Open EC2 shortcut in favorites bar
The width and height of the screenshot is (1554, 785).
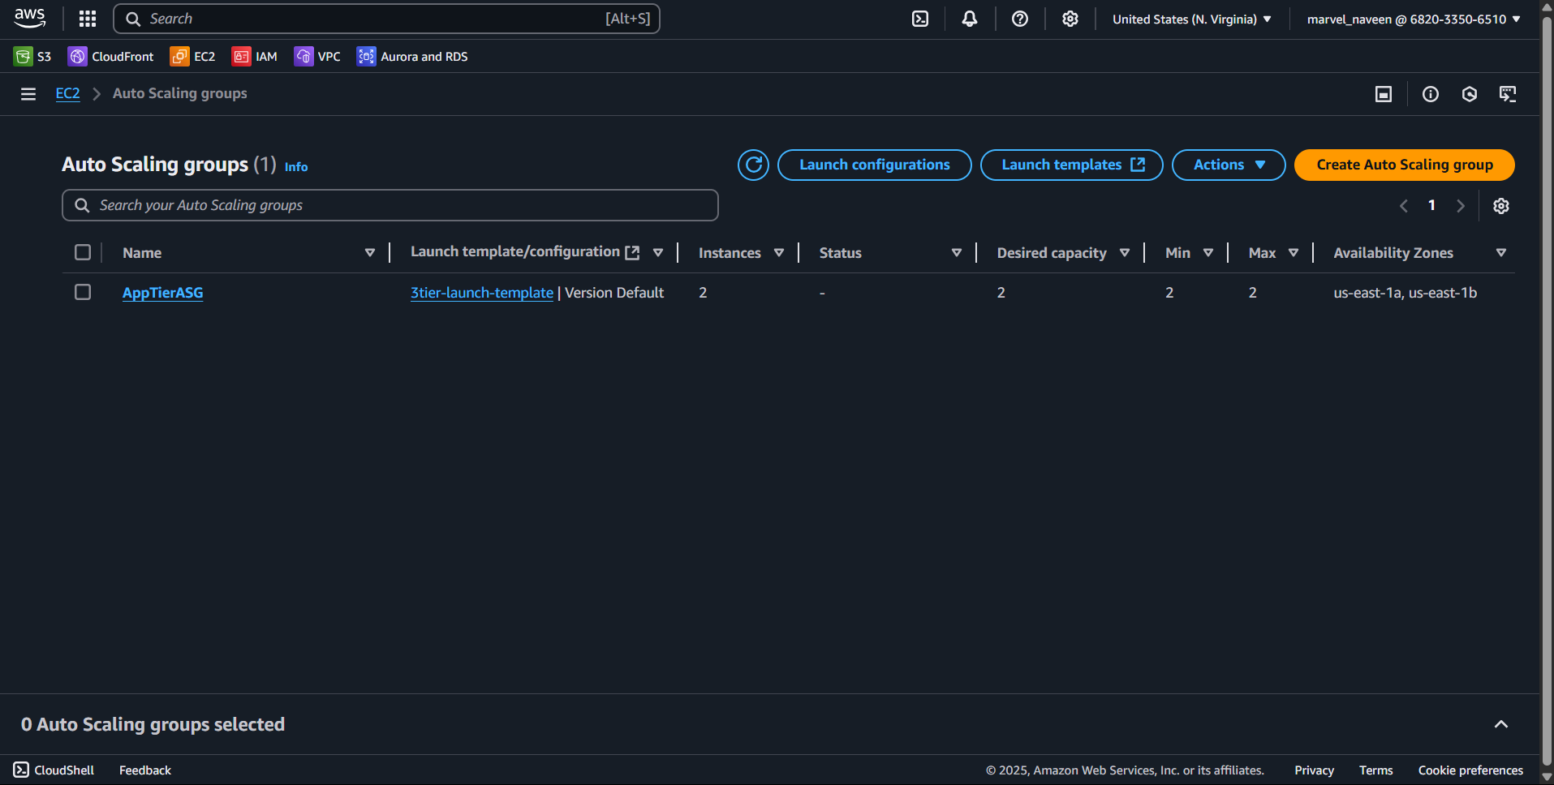click(x=192, y=56)
